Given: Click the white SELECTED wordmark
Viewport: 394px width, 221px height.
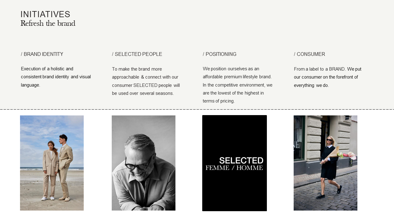Looking at the screenshot, I should [x=241, y=161].
